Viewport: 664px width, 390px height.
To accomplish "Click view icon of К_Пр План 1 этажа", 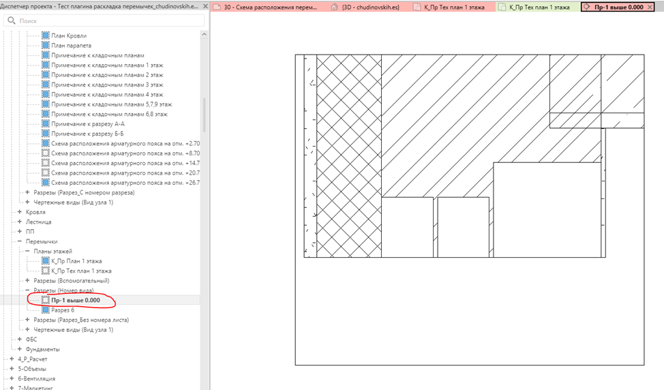I will (45, 261).
